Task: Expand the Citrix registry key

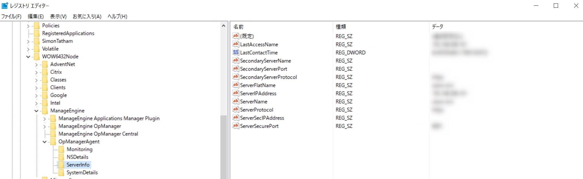Action: (36, 72)
